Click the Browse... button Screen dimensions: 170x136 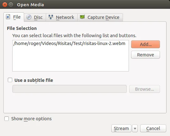(x=145, y=89)
